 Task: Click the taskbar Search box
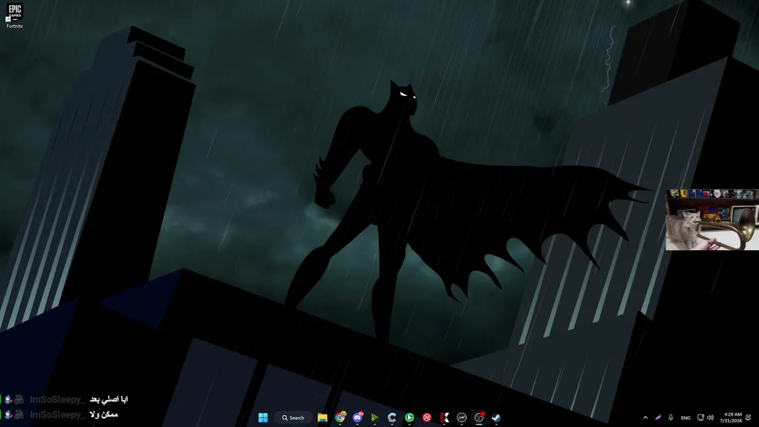pos(294,418)
